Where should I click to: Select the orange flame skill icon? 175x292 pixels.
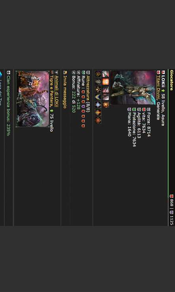coord(105,82)
